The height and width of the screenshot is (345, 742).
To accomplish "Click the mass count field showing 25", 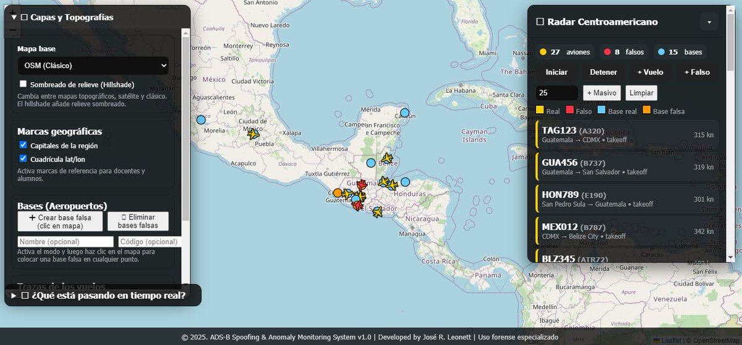I will coord(556,93).
